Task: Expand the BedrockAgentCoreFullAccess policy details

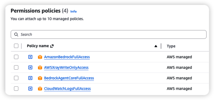Action: [30, 78]
